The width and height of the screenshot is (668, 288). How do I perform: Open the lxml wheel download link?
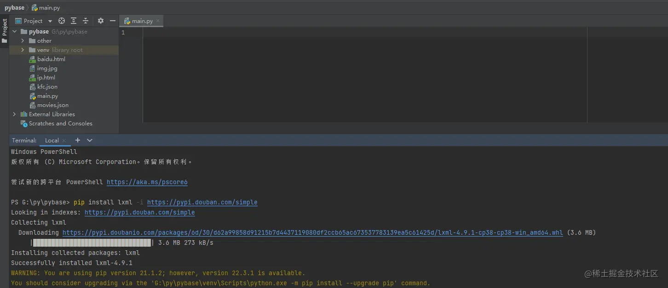(313, 233)
